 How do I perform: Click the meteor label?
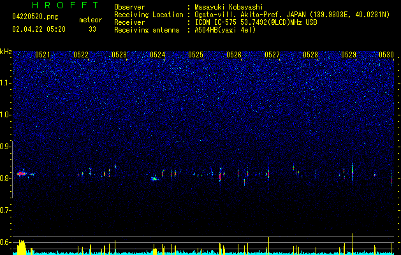coord(91,20)
